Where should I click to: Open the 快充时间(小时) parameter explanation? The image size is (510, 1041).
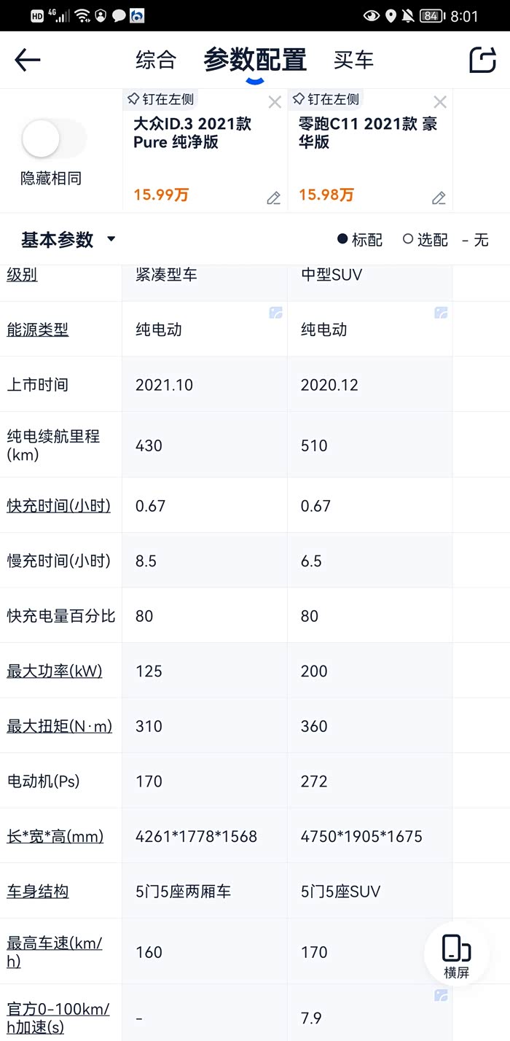tap(58, 505)
